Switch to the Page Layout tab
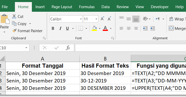 coord(62,7)
